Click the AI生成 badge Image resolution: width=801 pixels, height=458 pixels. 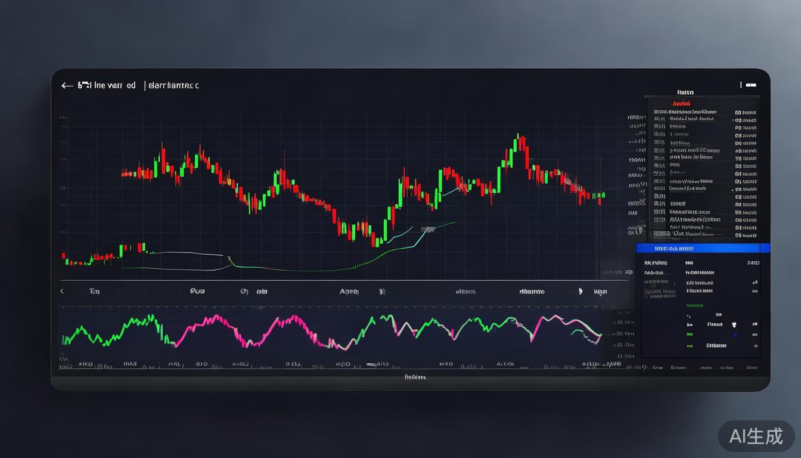click(756, 437)
